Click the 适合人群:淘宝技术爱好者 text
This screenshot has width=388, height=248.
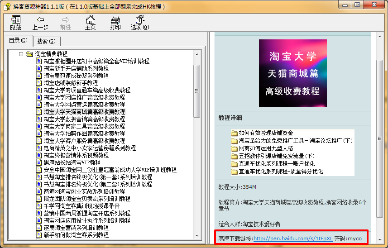click(249, 224)
